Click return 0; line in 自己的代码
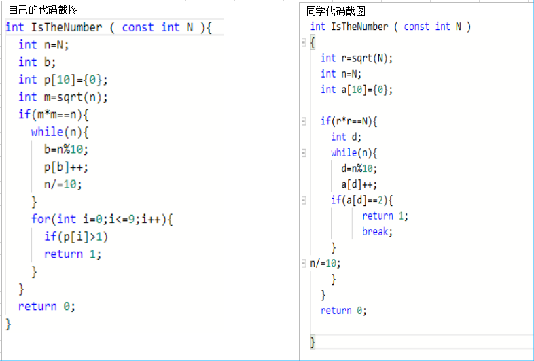The image size is (534, 361). pyautogui.click(x=47, y=306)
